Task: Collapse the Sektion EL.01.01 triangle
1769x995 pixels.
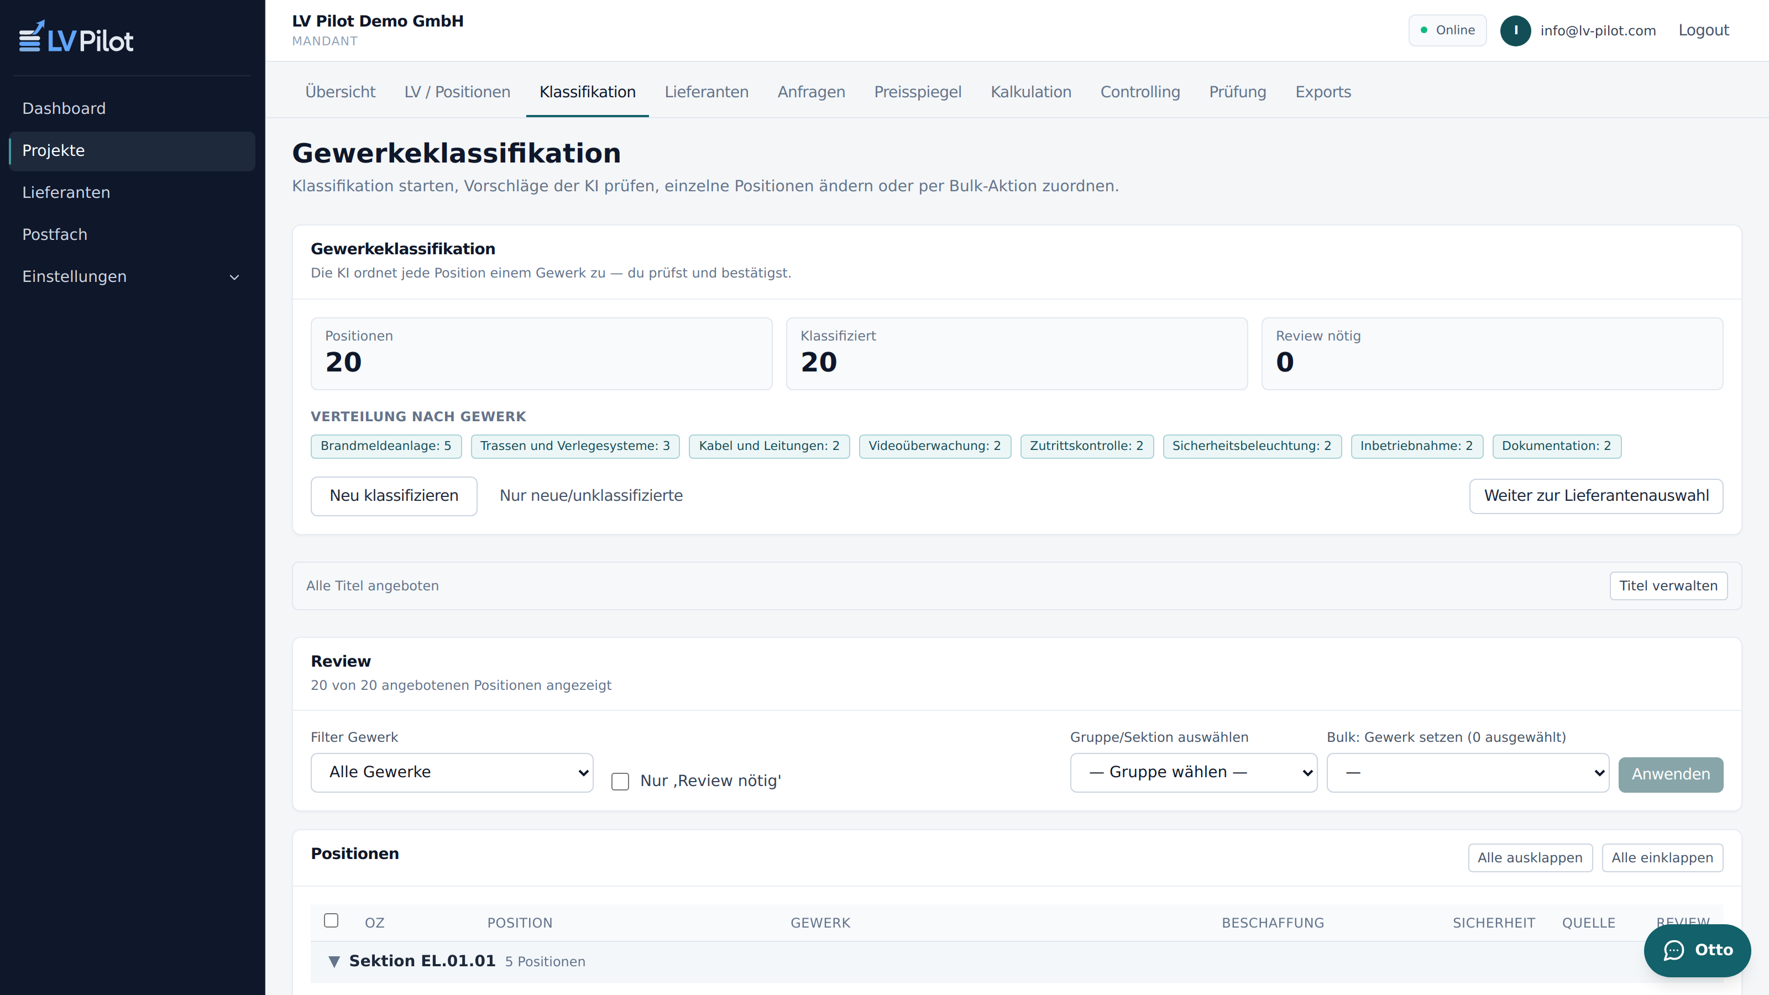Action: 334,961
